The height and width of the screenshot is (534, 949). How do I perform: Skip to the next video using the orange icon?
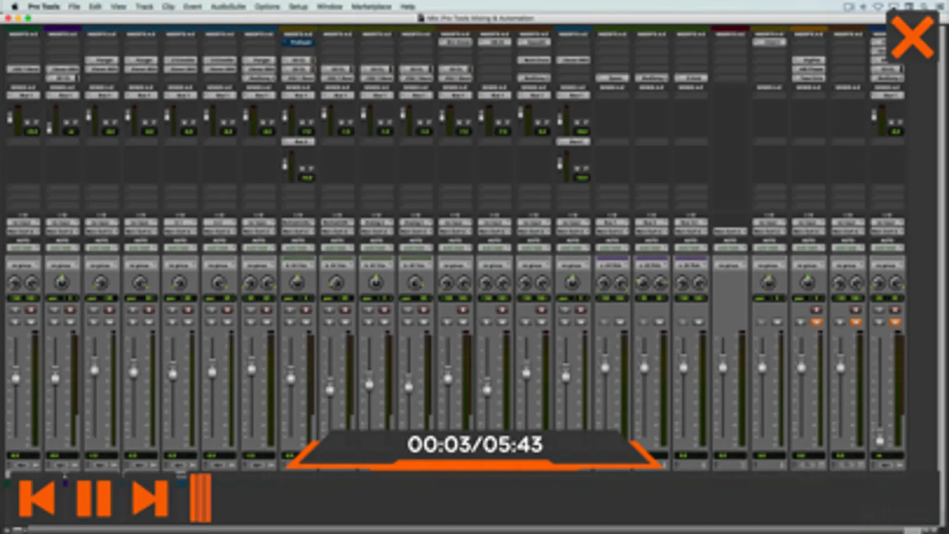tap(150, 498)
